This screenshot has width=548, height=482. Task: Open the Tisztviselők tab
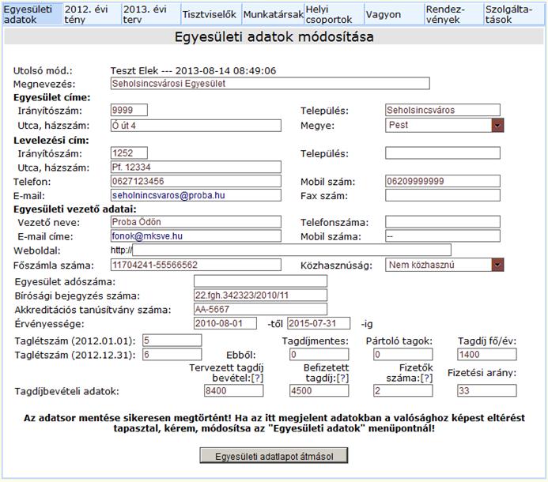click(x=211, y=14)
